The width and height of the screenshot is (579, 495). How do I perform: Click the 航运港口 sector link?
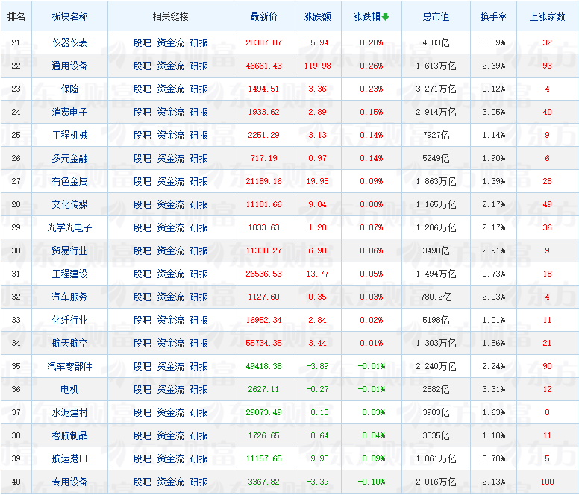[x=70, y=458]
